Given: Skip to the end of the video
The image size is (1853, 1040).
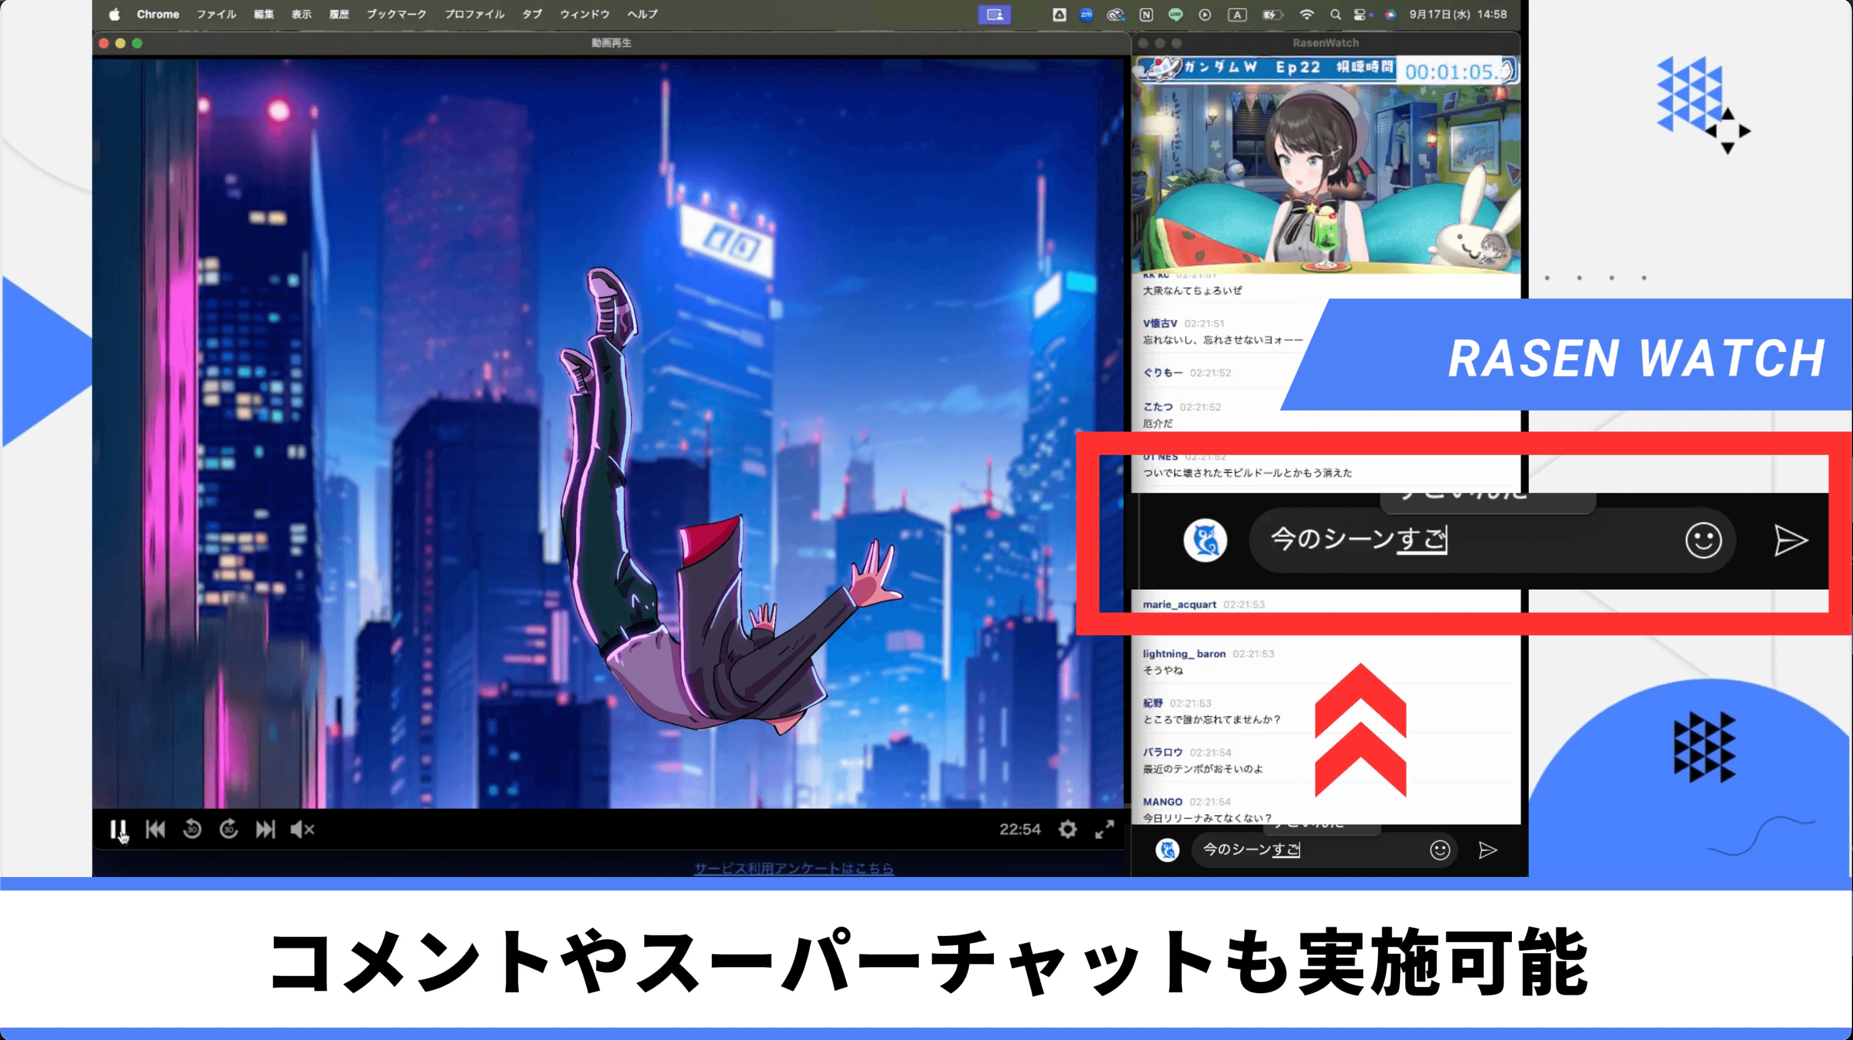Looking at the screenshot, I should tap(265, 829).
